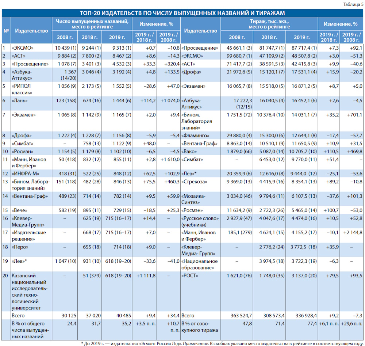This screenshot has height=346, width=365.
Task: Select the Издательство column header on the left
Action: point(31,31)
